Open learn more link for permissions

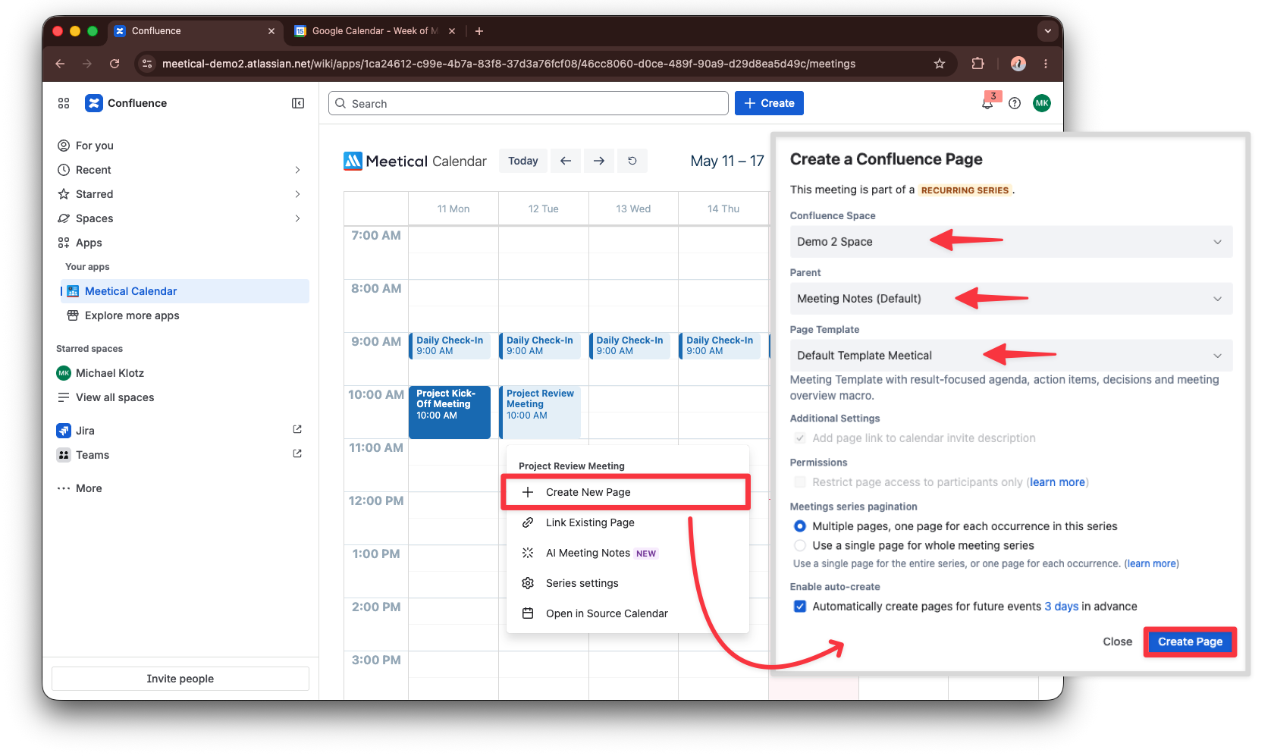coord(1057,482)
